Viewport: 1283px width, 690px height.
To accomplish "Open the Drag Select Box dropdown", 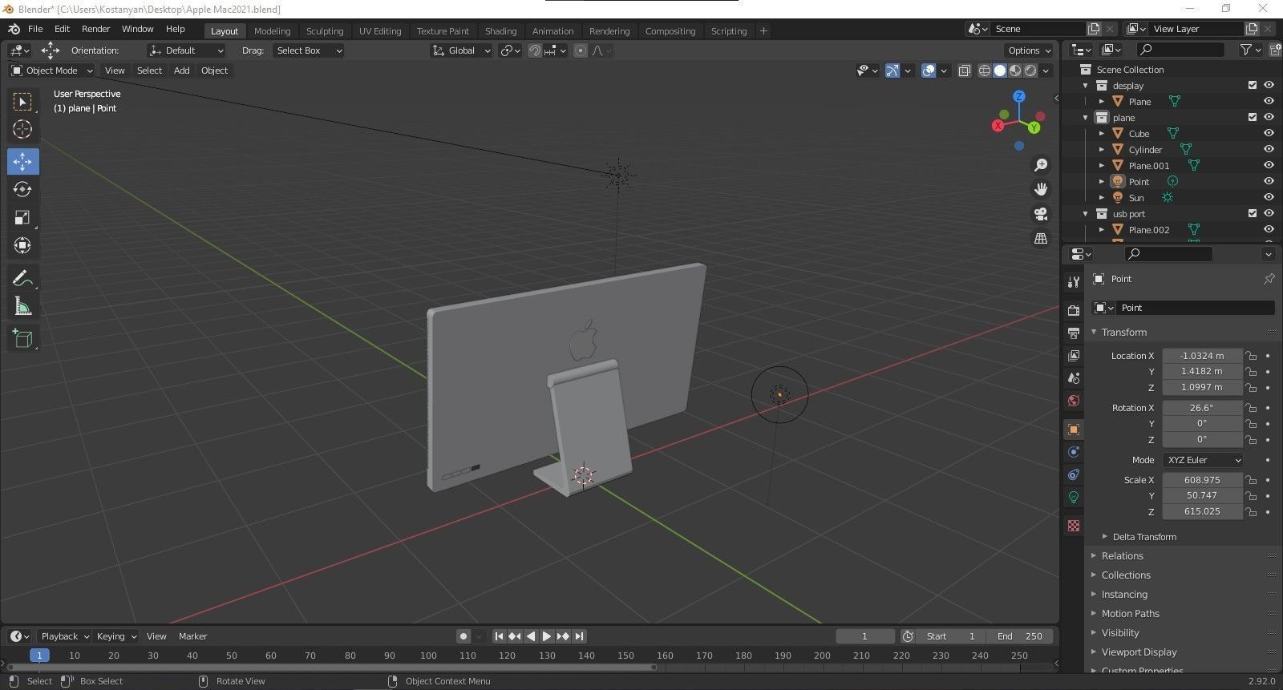I will tap(308, 50).
